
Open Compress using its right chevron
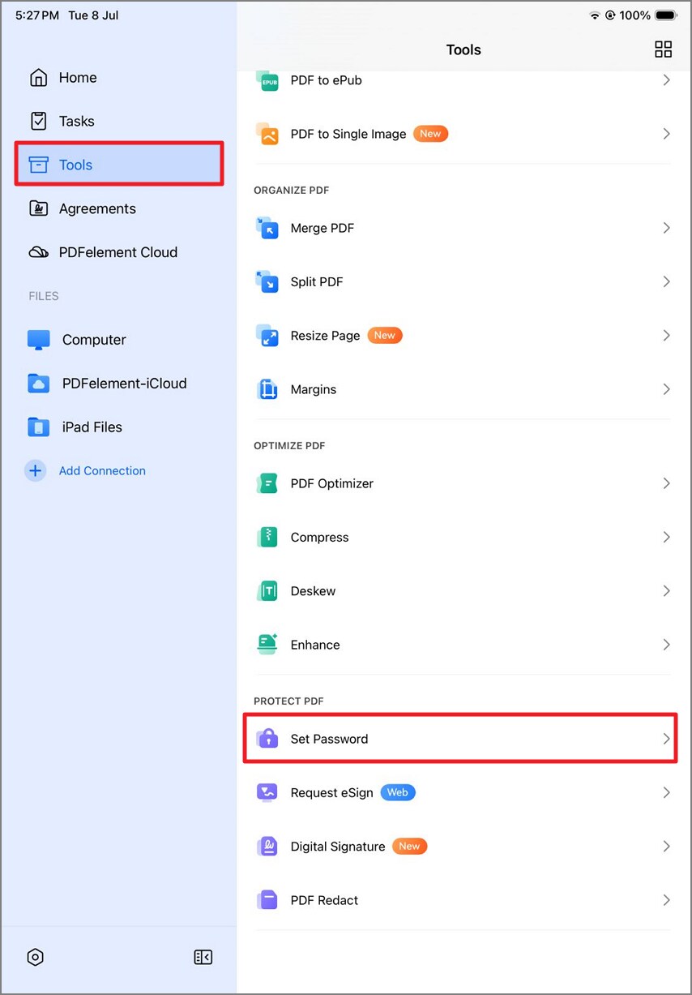[666, 537]
